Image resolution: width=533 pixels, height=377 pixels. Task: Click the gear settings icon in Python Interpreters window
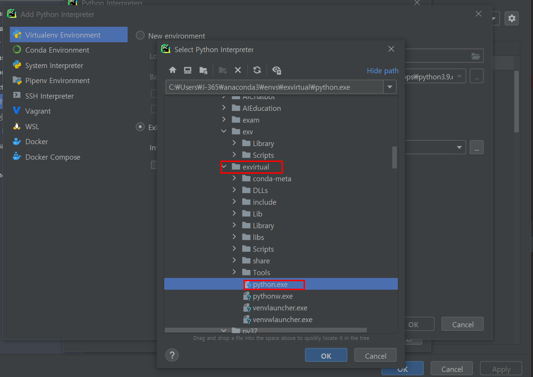[511, 18]
